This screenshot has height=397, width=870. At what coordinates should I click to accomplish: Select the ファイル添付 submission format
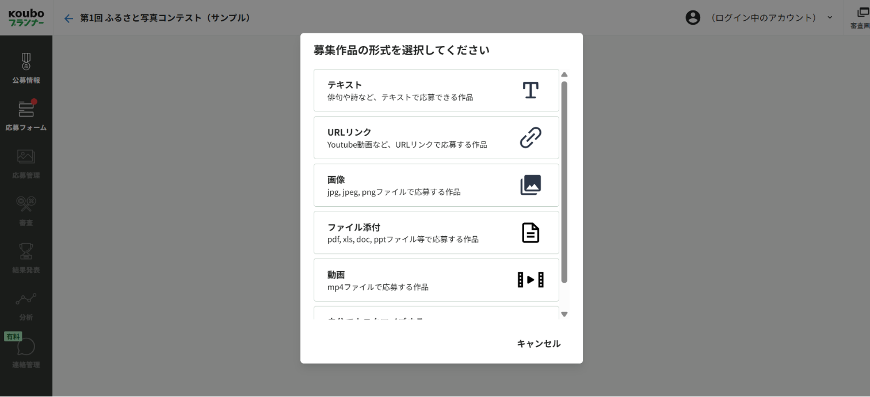(436, 233)
